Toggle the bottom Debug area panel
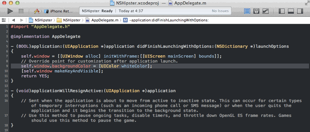 coord(291,11)
